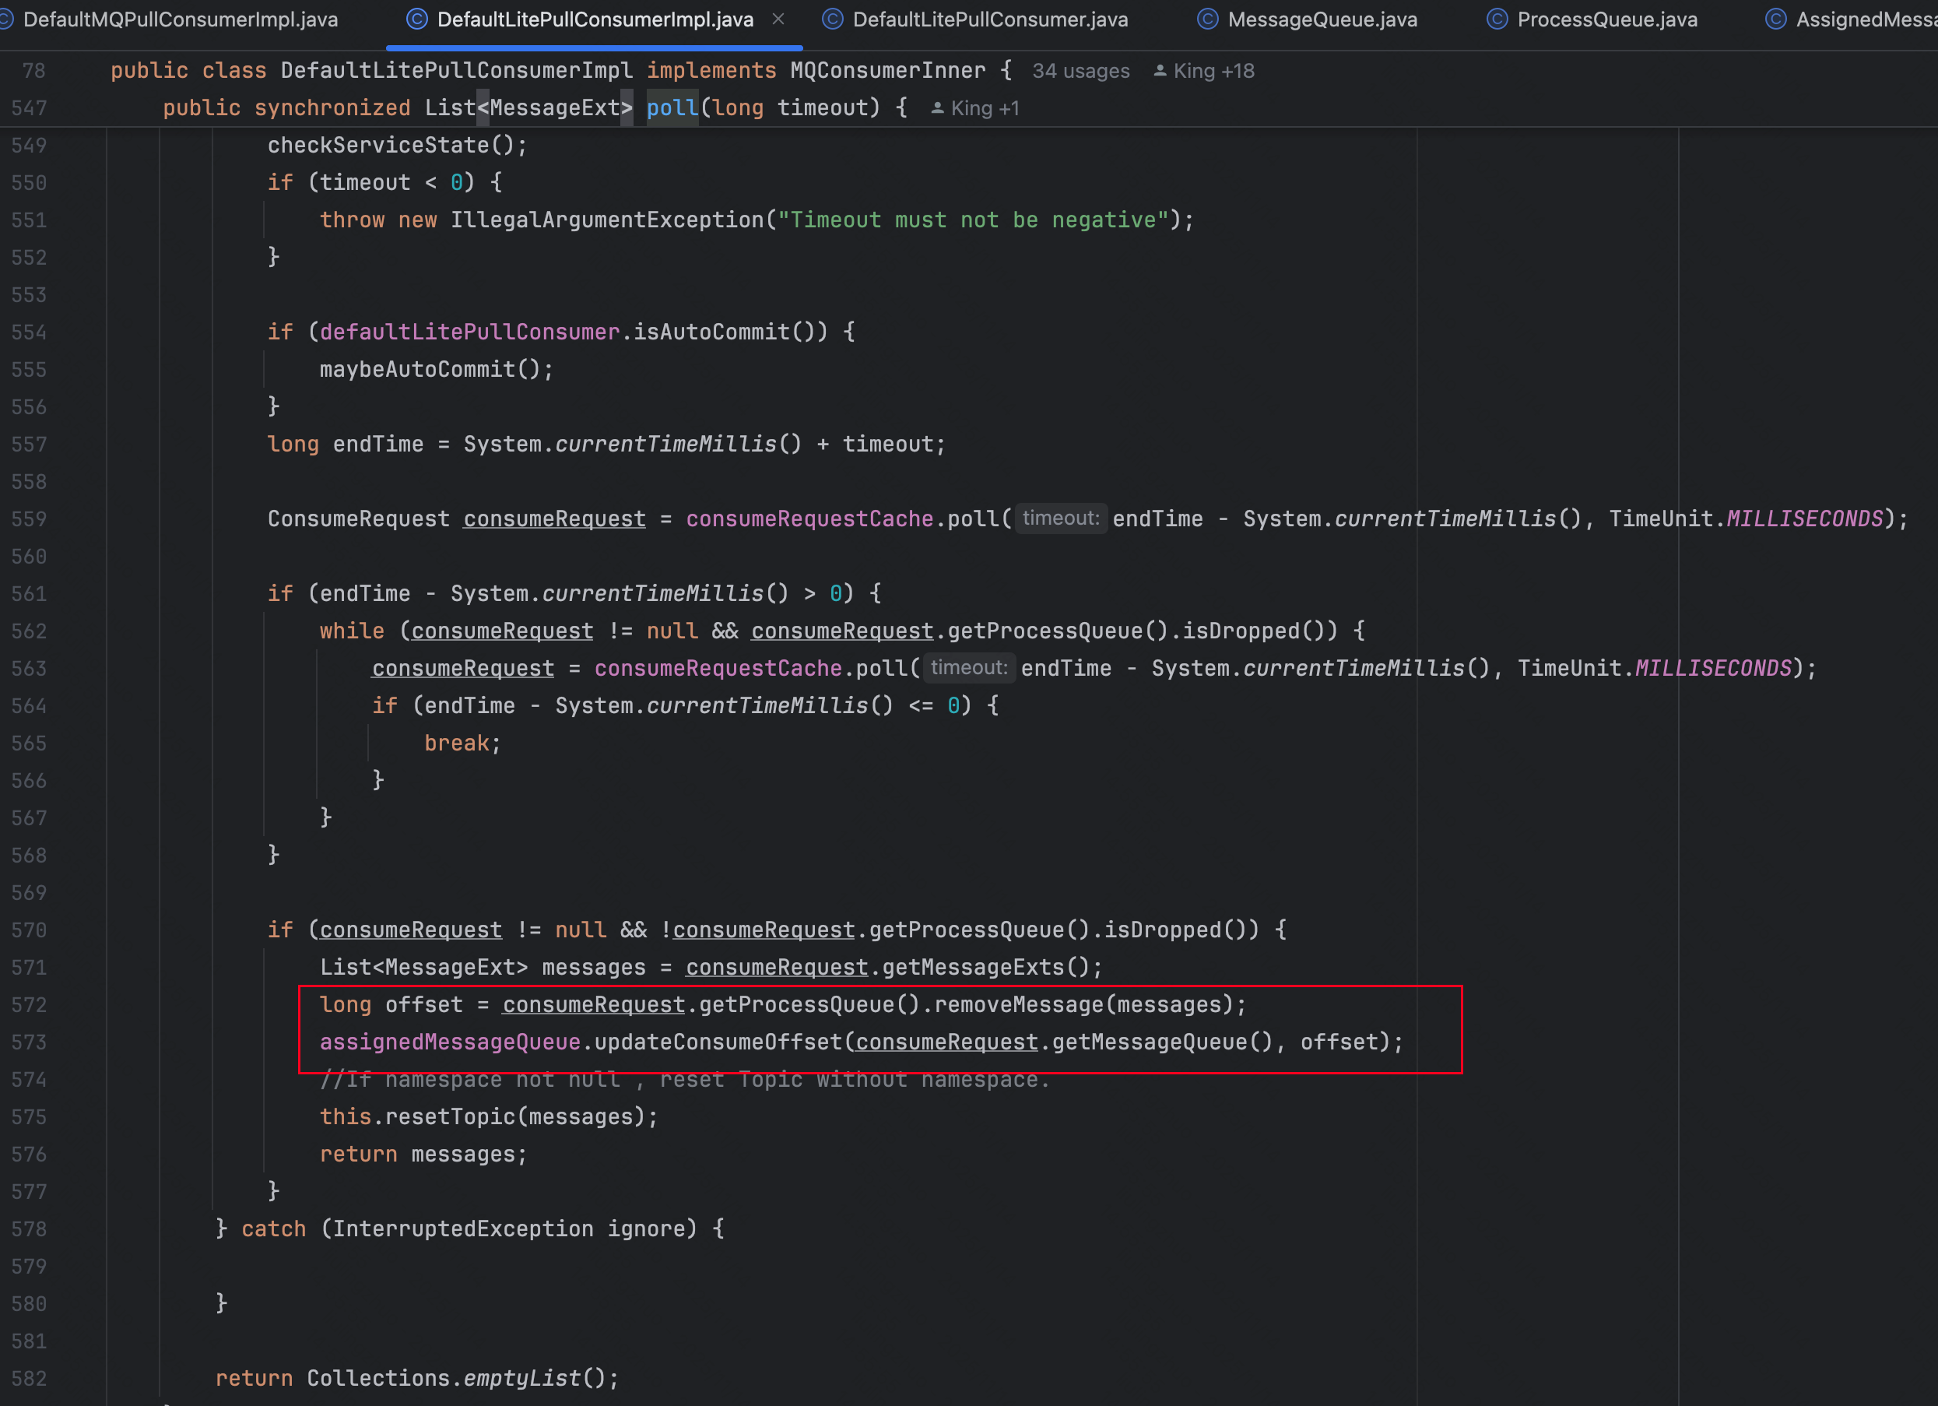Switch to DefaultMQPullConsumerImpl.java tab
Image resolution: width=1938 pixels, height=1406 pixels.
180,19
